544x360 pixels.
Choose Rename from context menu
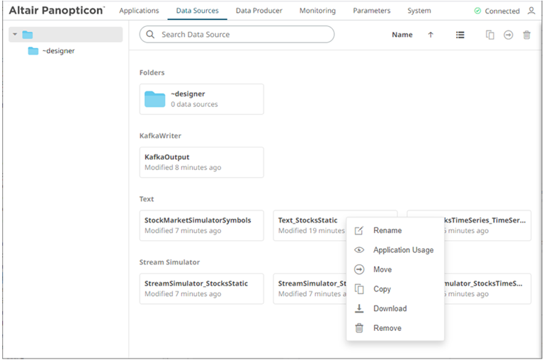coord(387,230)
